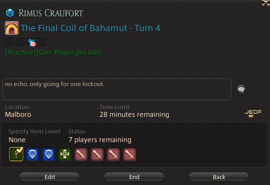
Task: Click the loot restriction condition icon
Action: coord(31,42)
